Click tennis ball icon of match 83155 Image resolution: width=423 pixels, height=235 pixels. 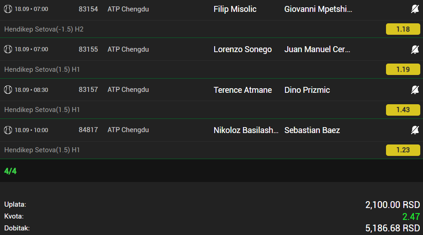tap(8, 49)
